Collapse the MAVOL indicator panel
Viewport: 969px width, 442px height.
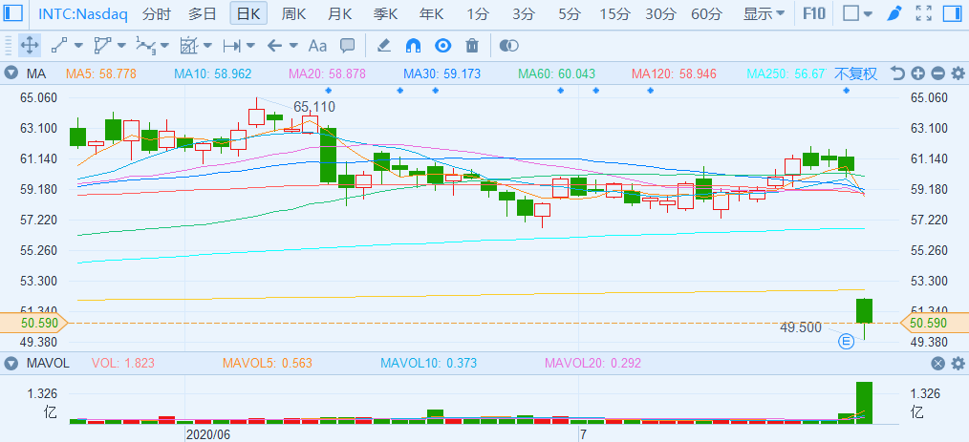(x=11, y=363)
